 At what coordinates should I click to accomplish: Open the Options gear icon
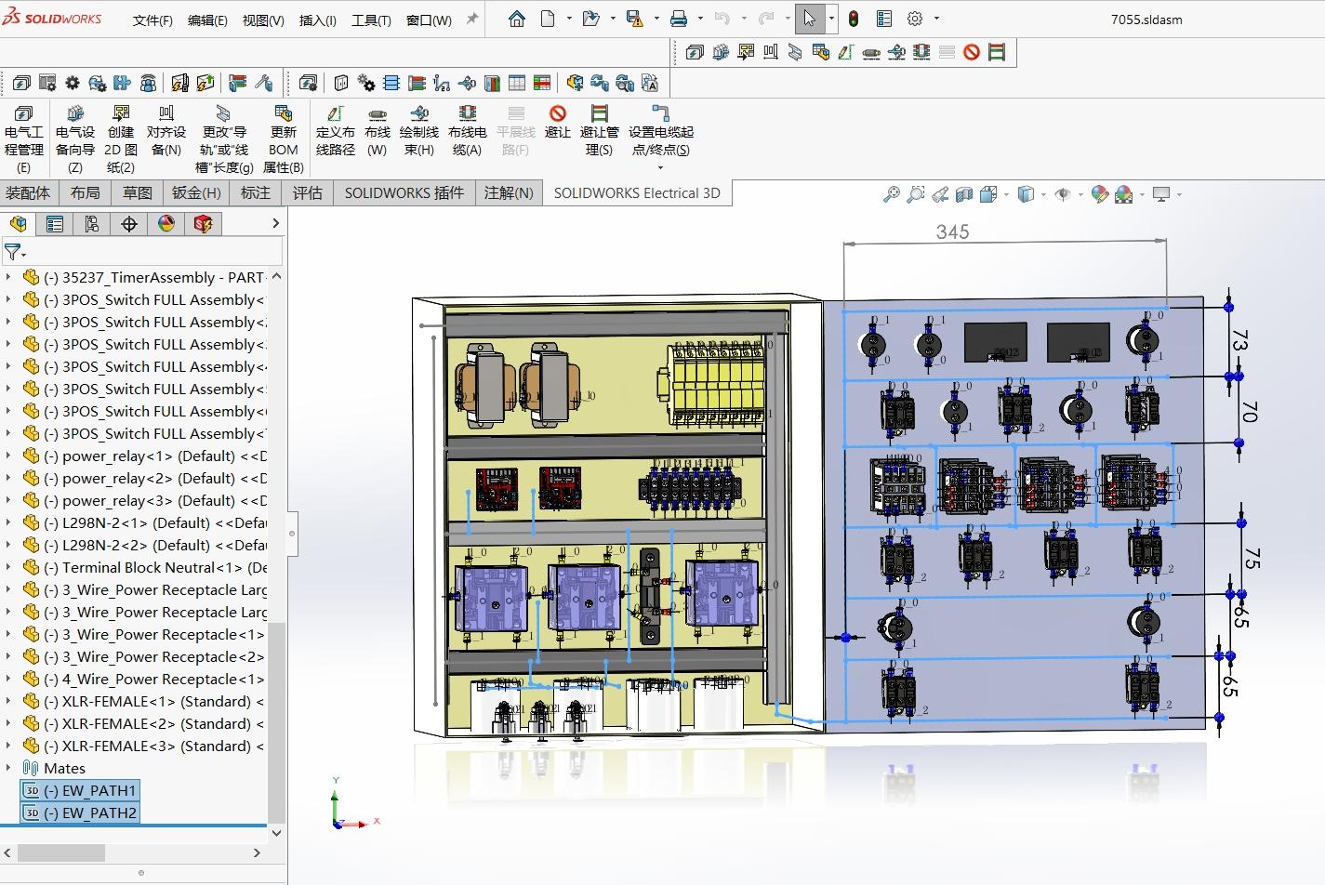pyautogui.click(x=915, y=19)
